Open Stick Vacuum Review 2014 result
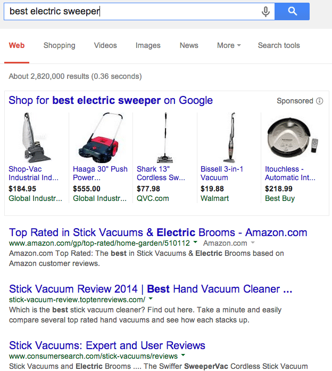This screenshot has width=332, height=371. click(151, 289)
